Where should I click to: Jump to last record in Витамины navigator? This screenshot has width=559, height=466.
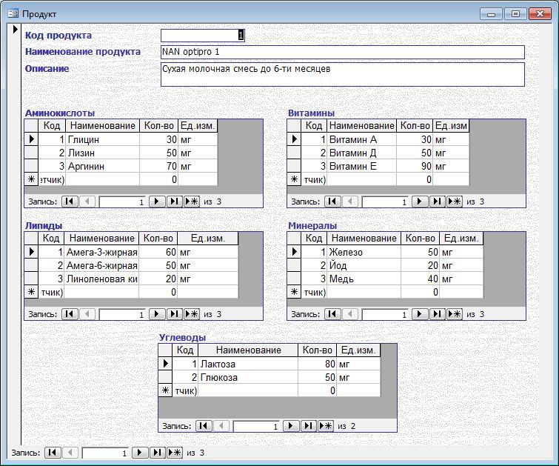(x=437, y=201)
